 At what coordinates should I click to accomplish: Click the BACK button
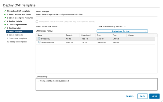coord(142,96)
